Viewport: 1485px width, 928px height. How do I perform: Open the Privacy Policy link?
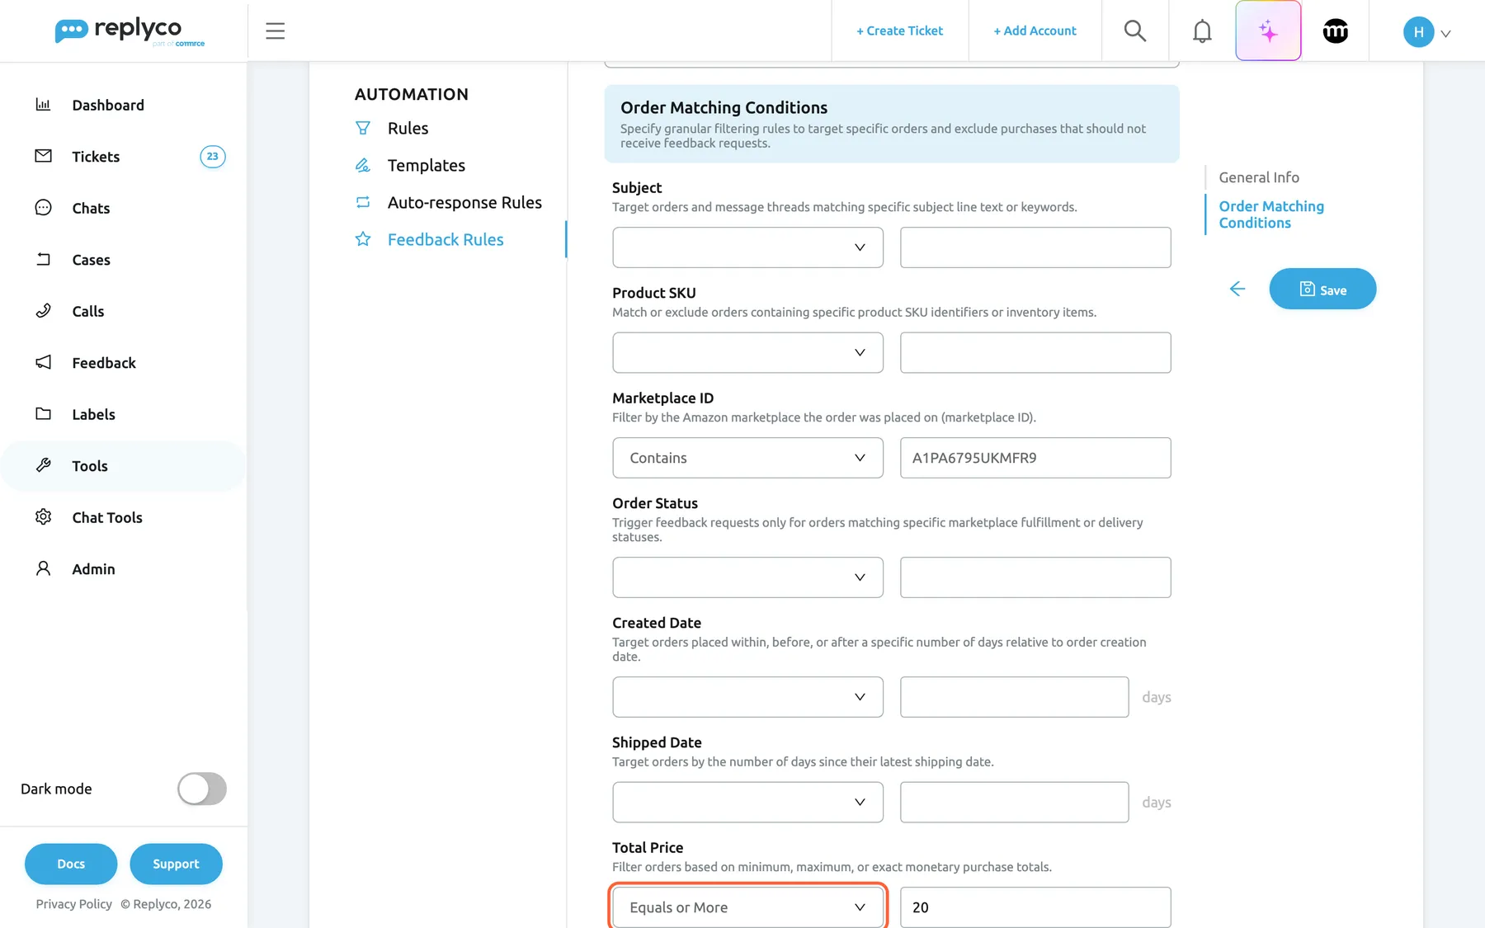pos(74,904)
